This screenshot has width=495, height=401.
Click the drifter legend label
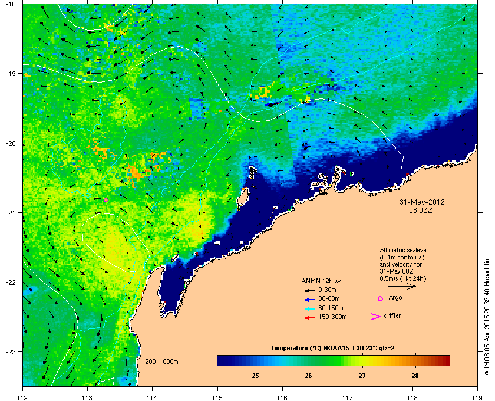pos(392,315)
